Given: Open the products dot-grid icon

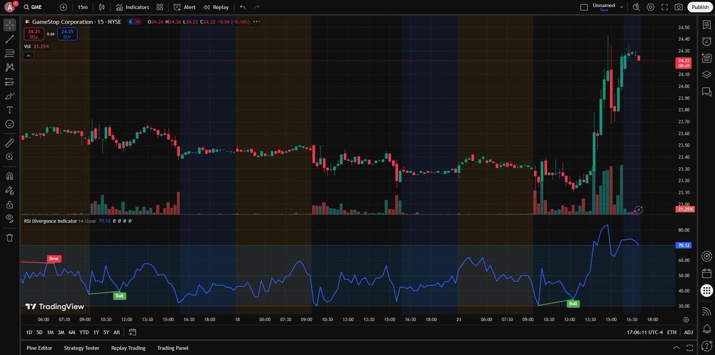Looking at the screenshot, I should [x=707, y=291].
